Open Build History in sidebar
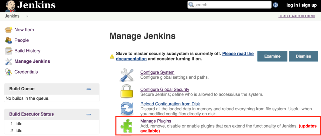The image size is (321, 136). click(28, 51)
